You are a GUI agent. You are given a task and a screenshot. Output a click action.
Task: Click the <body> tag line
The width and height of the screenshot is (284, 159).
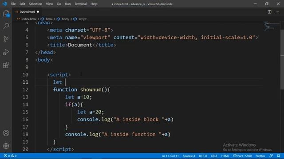click(44, 60)
